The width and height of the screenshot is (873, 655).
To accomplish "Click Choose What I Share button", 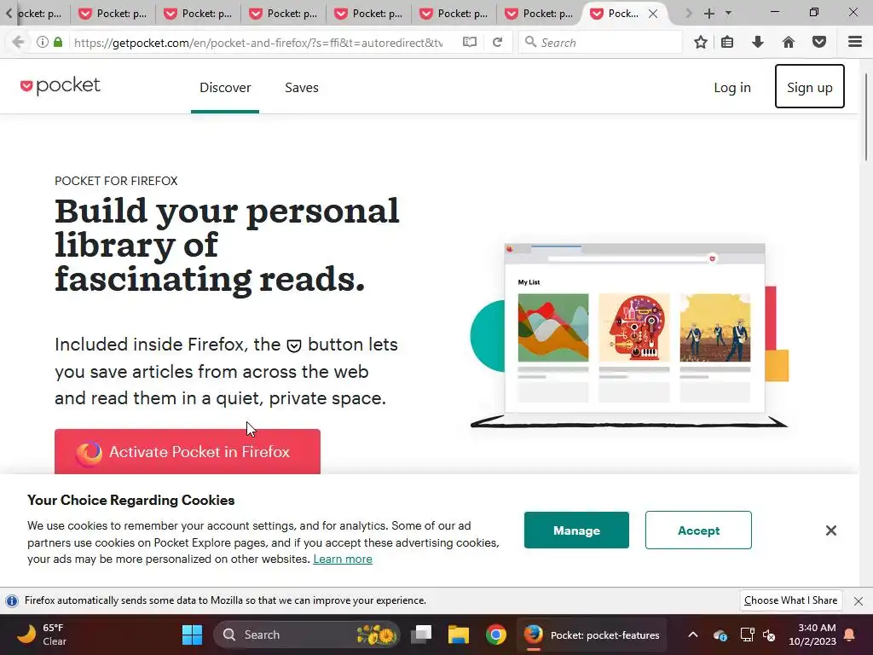I will (x=790, y=600).
